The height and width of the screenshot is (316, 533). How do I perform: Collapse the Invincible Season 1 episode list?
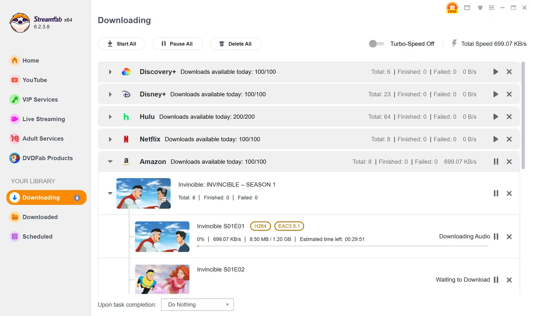[x=110, y=193]
